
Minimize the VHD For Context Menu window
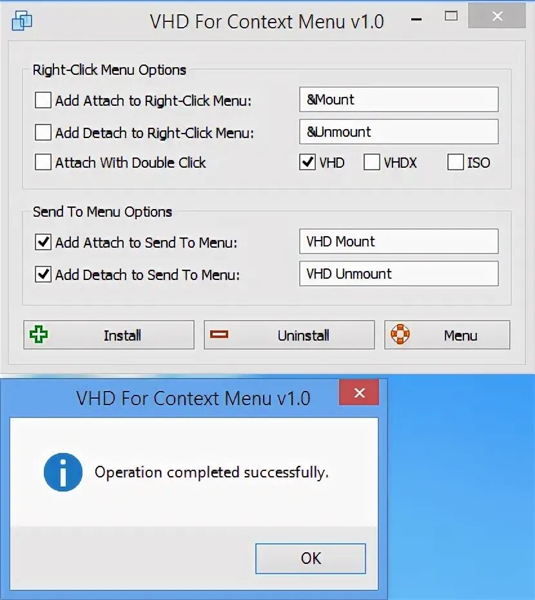(x=416, y=19)
